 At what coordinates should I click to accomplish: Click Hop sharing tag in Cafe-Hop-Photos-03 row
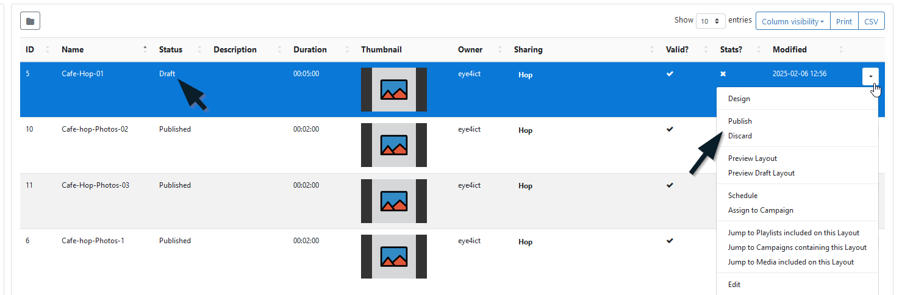pos(525,186)
